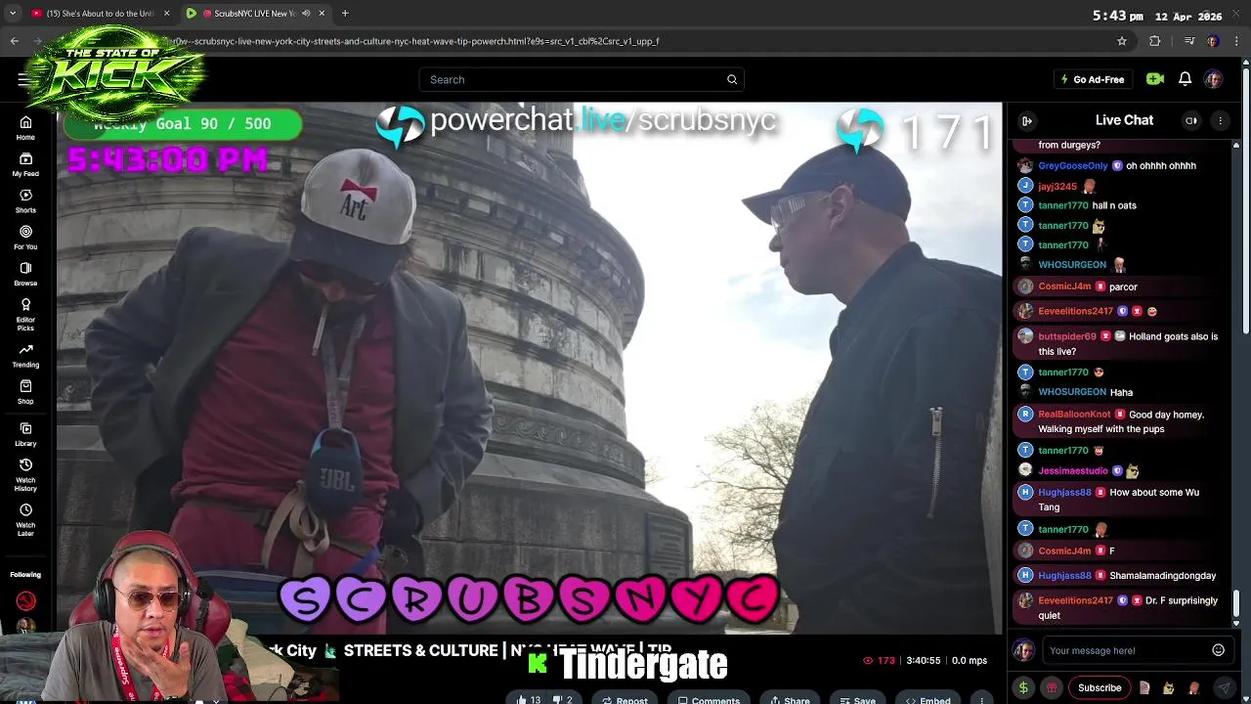Open the For You section
Screen dimensions: 1251x704
(25, 237)
